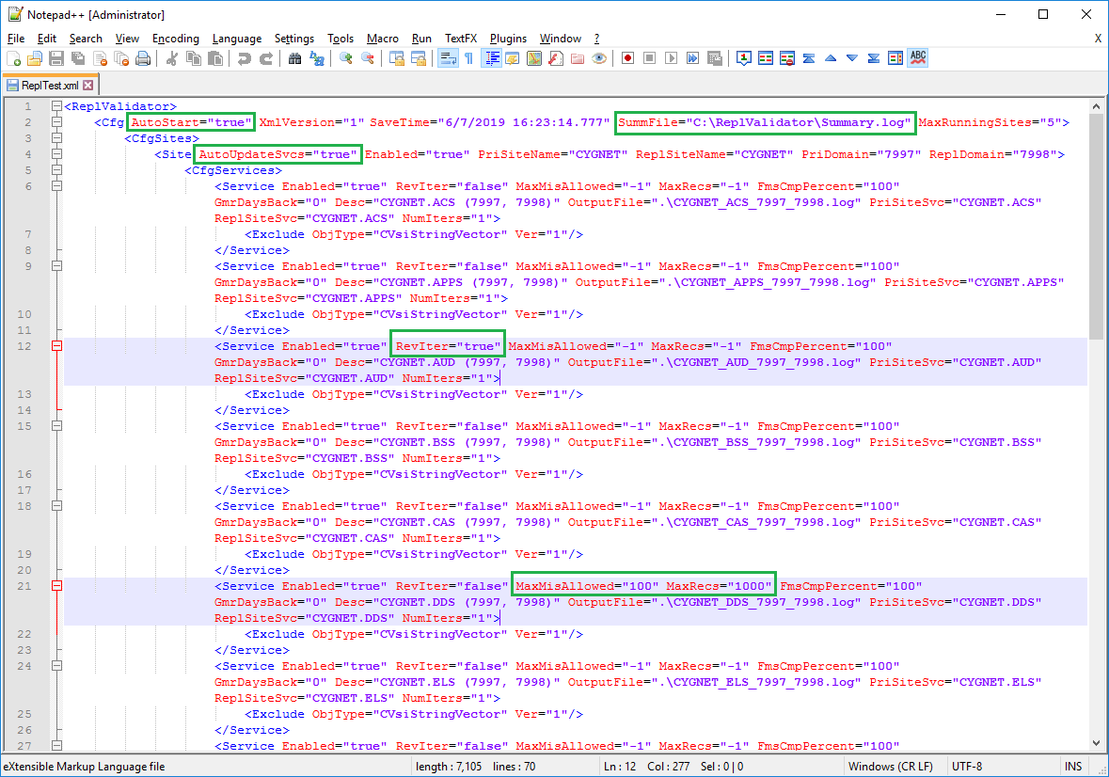The height and width of the screenshot is (777, 1109).
Task: Collapse the CYGNET.DDS Service fold on line 21
Action: coord(56,585)
